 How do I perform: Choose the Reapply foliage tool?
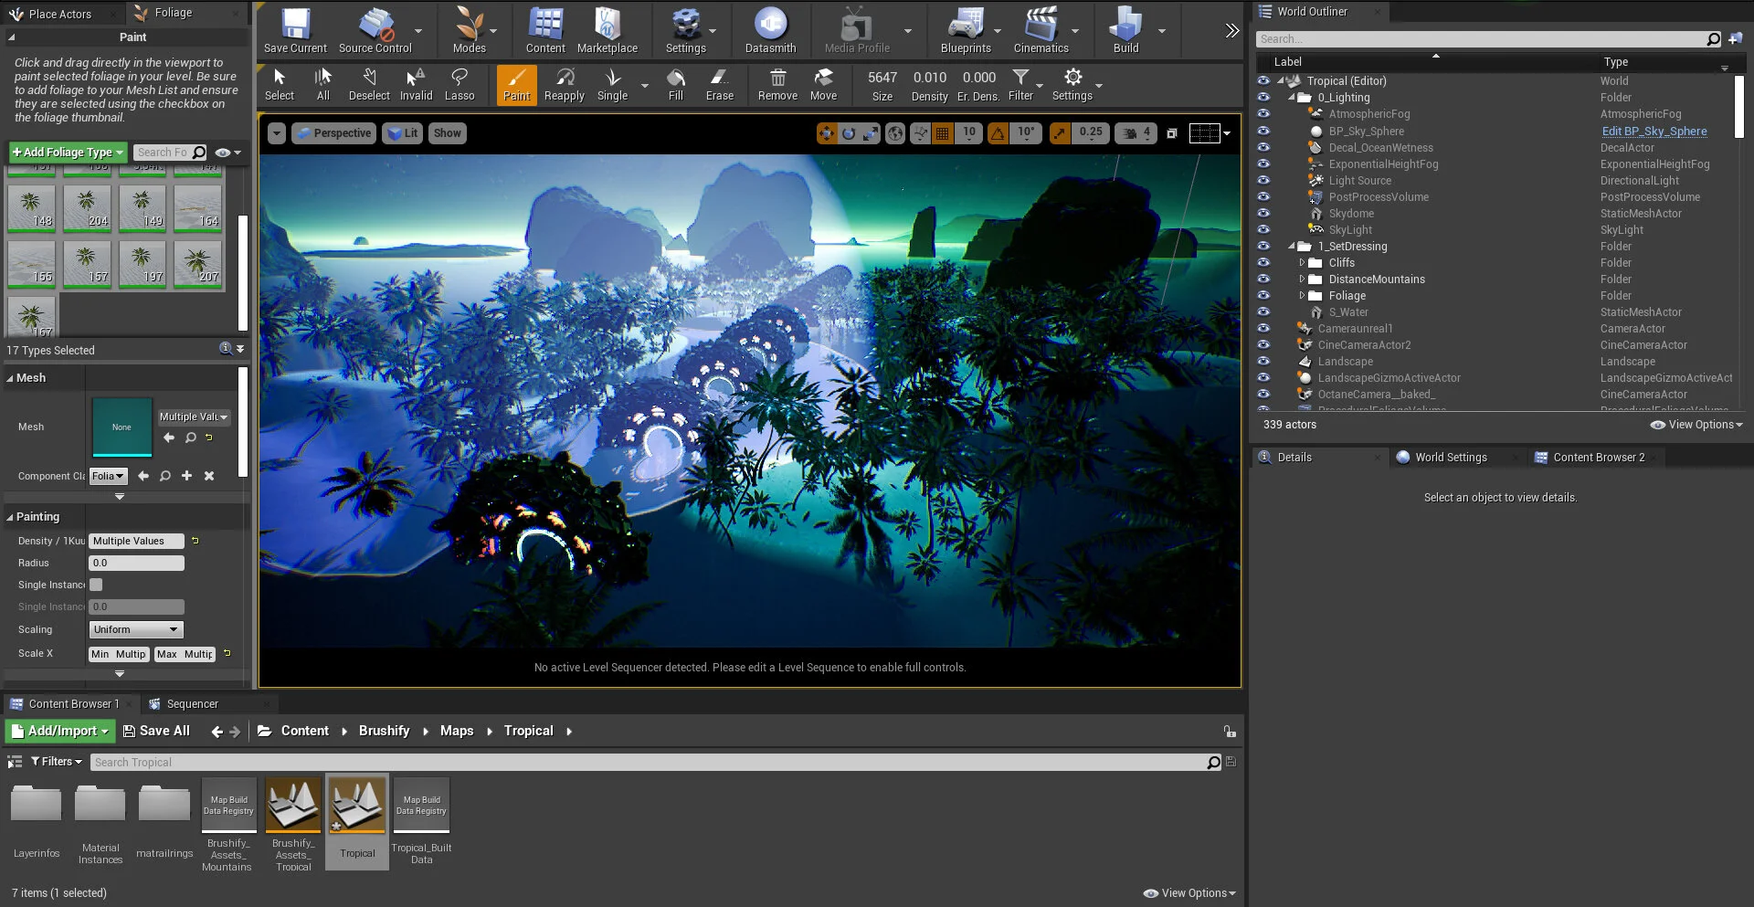564,84
